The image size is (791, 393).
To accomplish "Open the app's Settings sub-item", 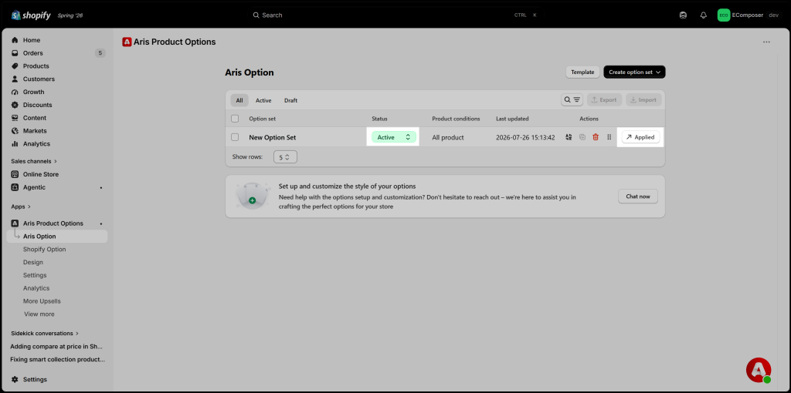I will (35, 275).
